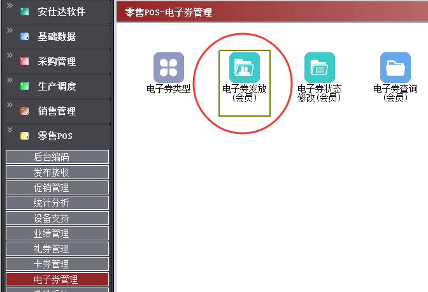Click the 电子券查询(会员) caption text
428x292 pixels.
click(396, 93)
